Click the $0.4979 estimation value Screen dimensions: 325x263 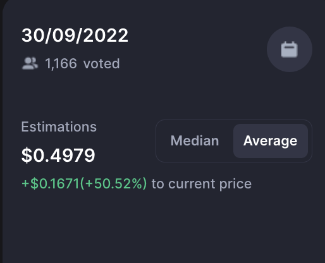[x=58, y=156]
